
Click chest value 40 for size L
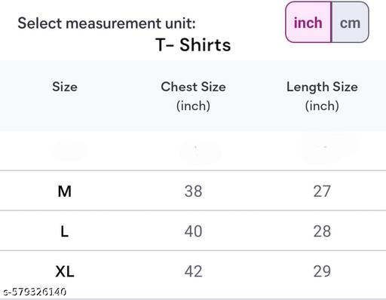(x=193, y=231)
